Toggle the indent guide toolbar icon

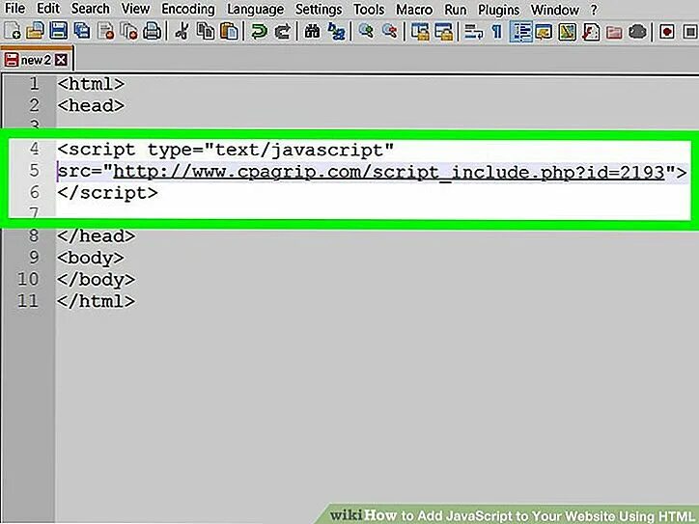coord(520,32)
